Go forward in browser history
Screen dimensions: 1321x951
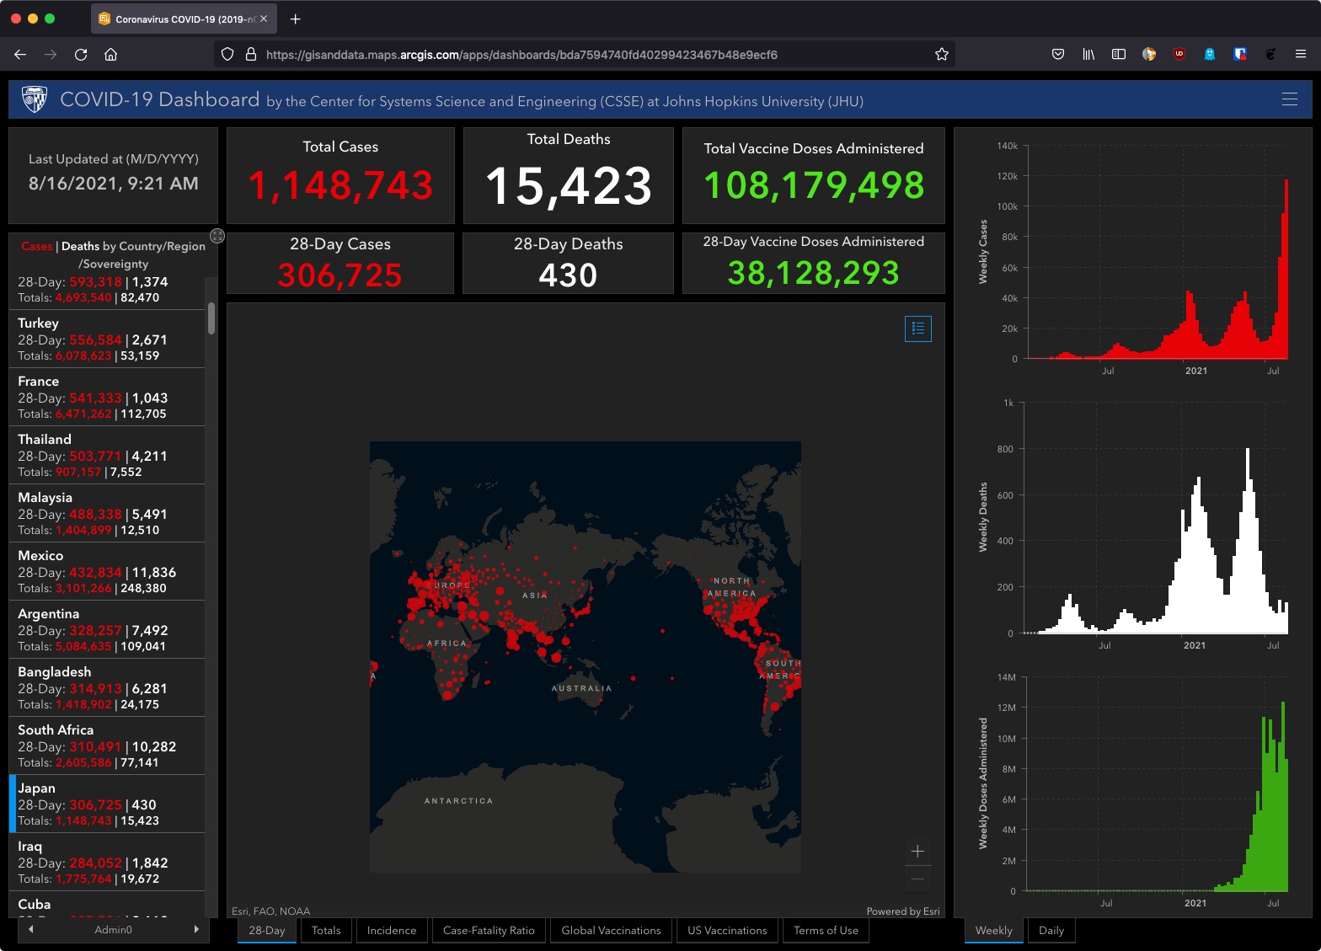pyautogui.click(x=51, y=54)
